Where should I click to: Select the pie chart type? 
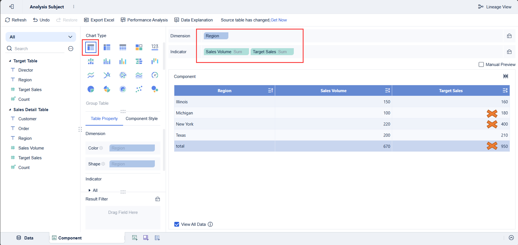click(90, 89)
